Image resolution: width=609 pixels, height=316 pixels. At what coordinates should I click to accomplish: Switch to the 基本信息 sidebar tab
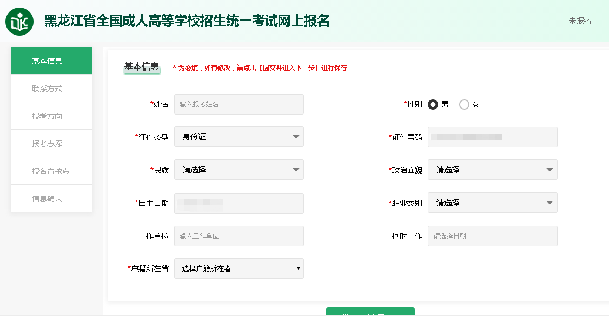[x=51, y=61]
